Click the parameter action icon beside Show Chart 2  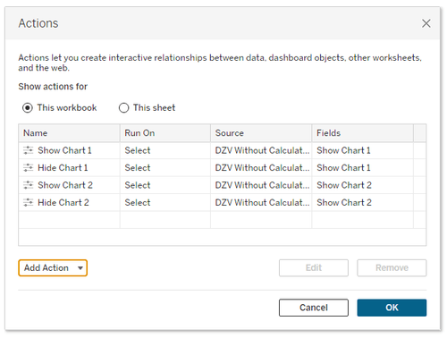click(x=29, y=185)
